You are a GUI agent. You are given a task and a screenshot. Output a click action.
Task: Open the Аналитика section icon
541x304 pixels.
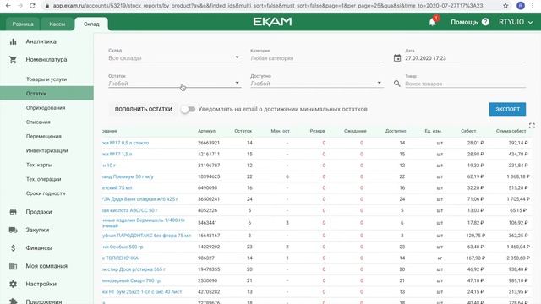pyautogui.click(x=14, y=41)
